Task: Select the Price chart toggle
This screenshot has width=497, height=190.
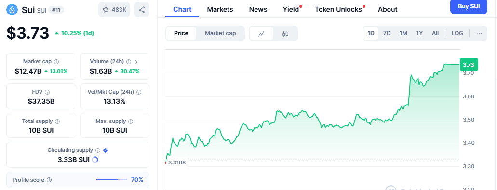Action: point(181,33)
